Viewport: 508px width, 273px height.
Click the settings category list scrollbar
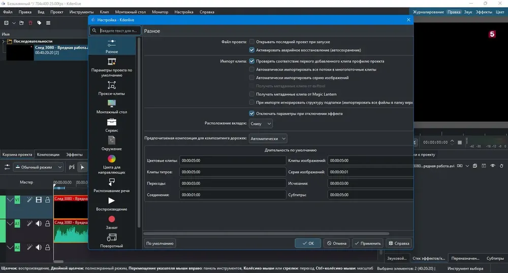139,132
